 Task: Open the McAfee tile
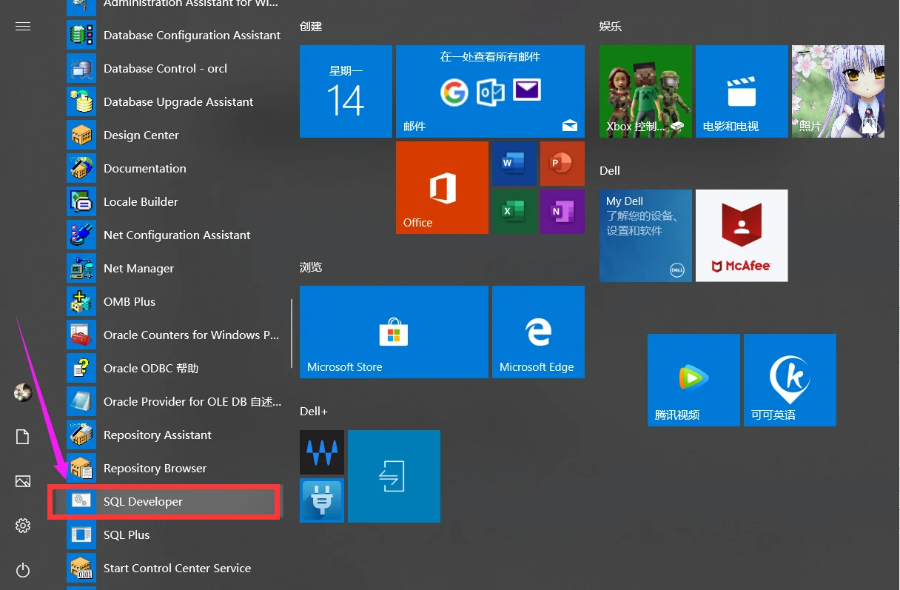[x=742, y=235]
